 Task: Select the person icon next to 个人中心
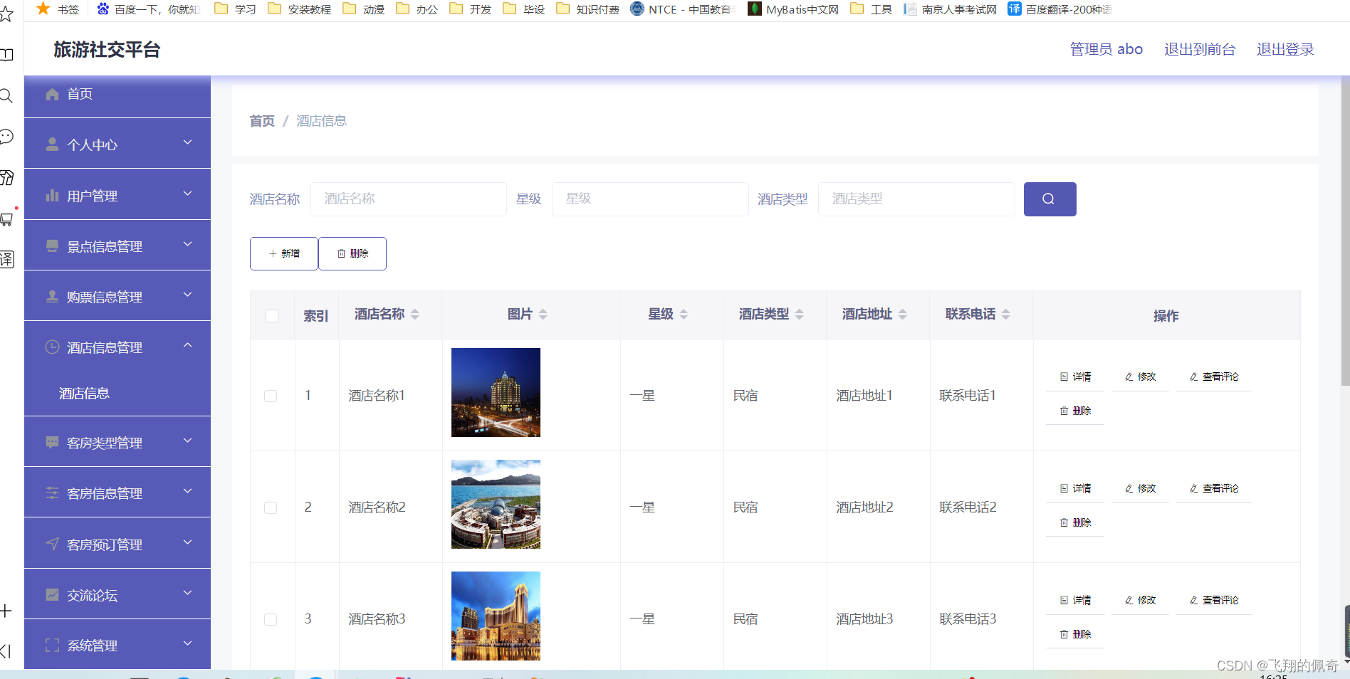coord(52,144)
